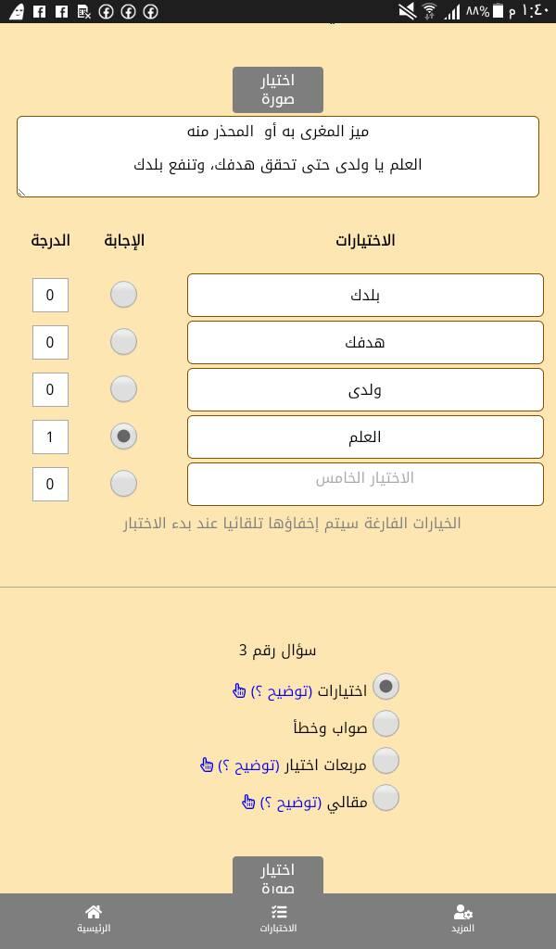Viewport: 556px width, 949px height.
Task: Edit the grade box for العلم
Action: [50, 437]
